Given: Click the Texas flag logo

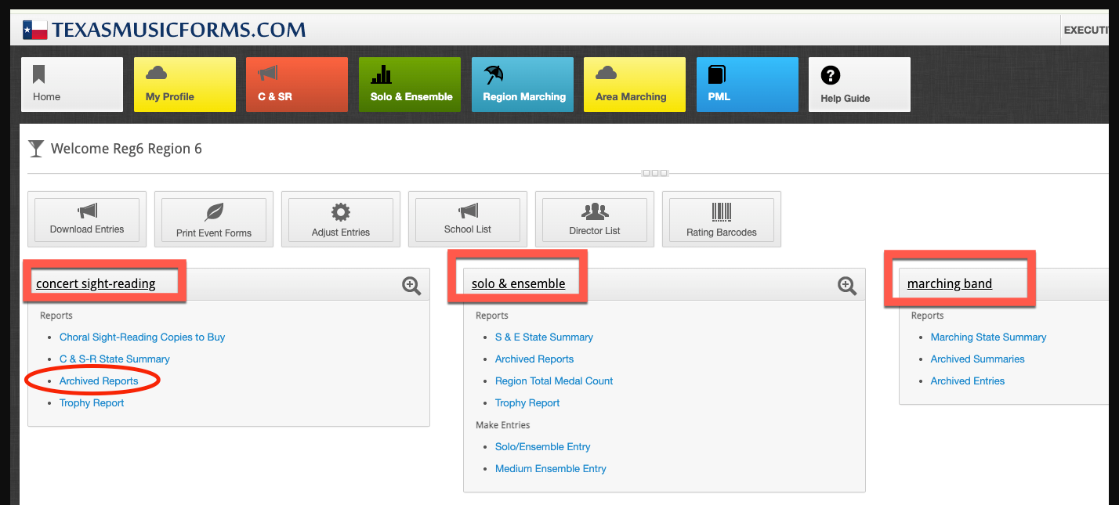Looking at the screenshot, I should click(35, 31).
